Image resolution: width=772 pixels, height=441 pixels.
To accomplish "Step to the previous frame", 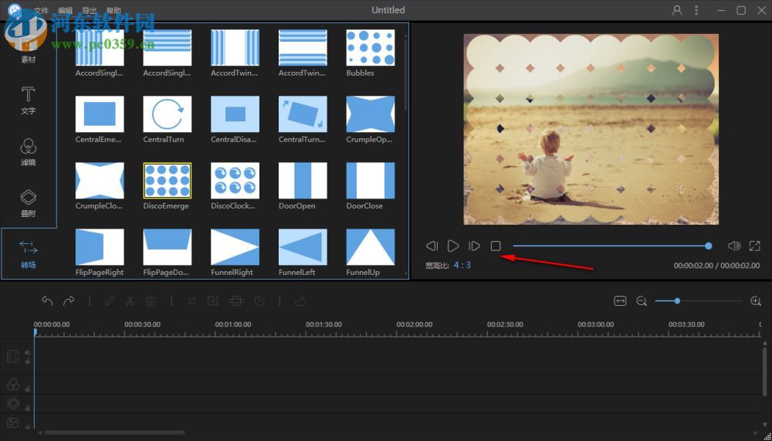I will pos(432,246).
